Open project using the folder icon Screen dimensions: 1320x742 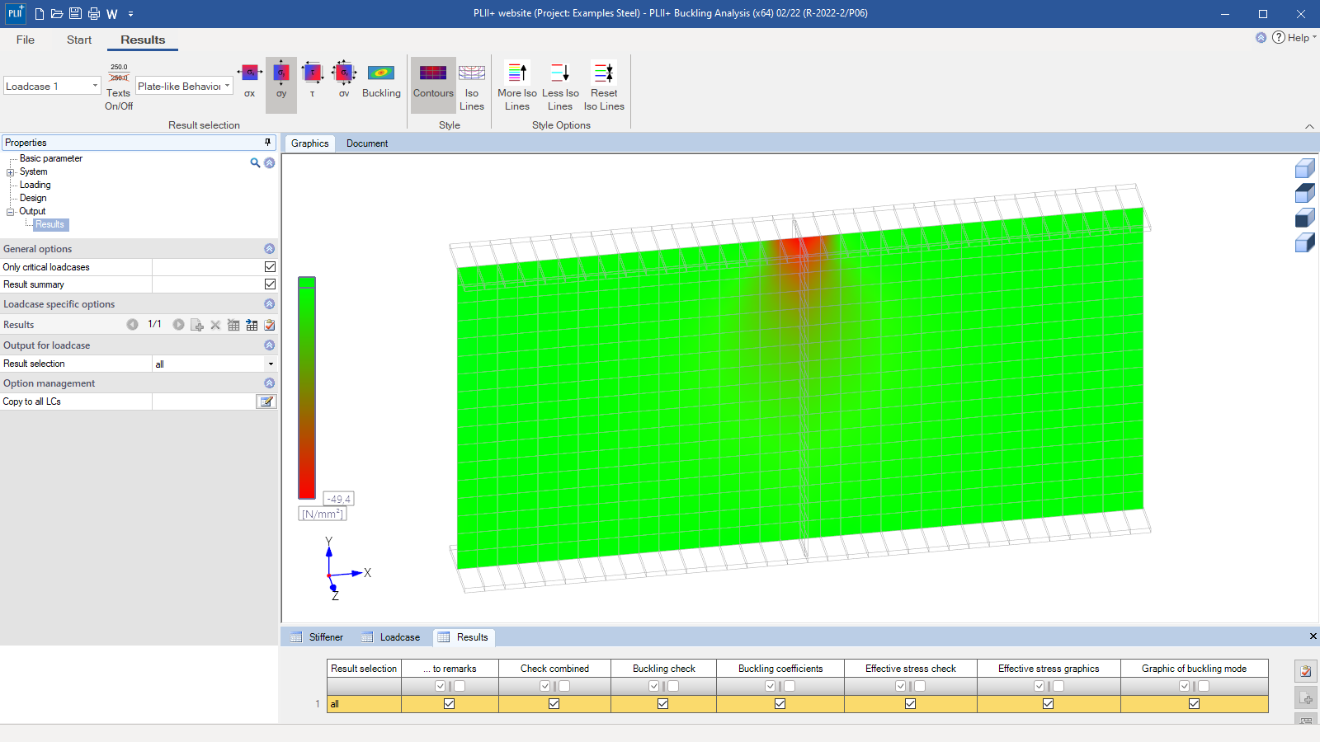(x=57, y=13)
